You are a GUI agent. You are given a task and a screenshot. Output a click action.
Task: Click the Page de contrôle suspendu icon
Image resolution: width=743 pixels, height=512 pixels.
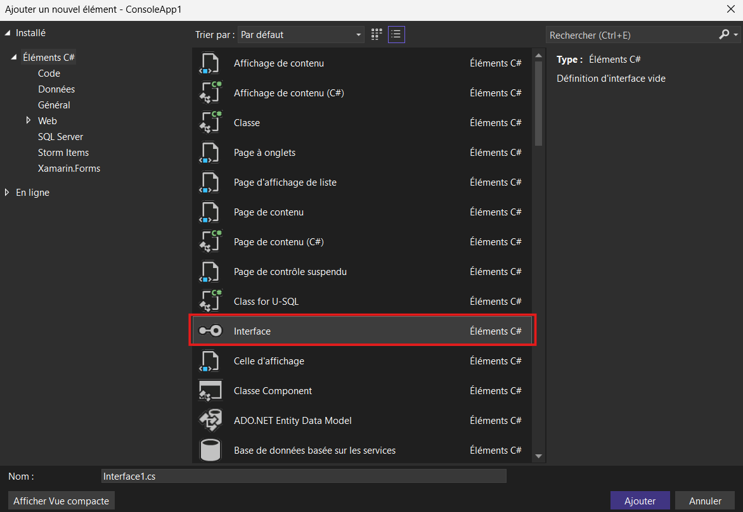click(x=210, y=271)
